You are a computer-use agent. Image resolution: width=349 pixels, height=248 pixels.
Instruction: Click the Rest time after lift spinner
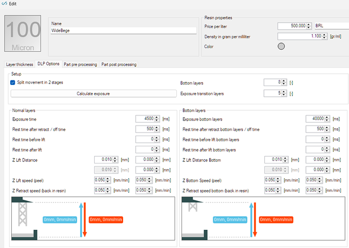pos(157,149)
